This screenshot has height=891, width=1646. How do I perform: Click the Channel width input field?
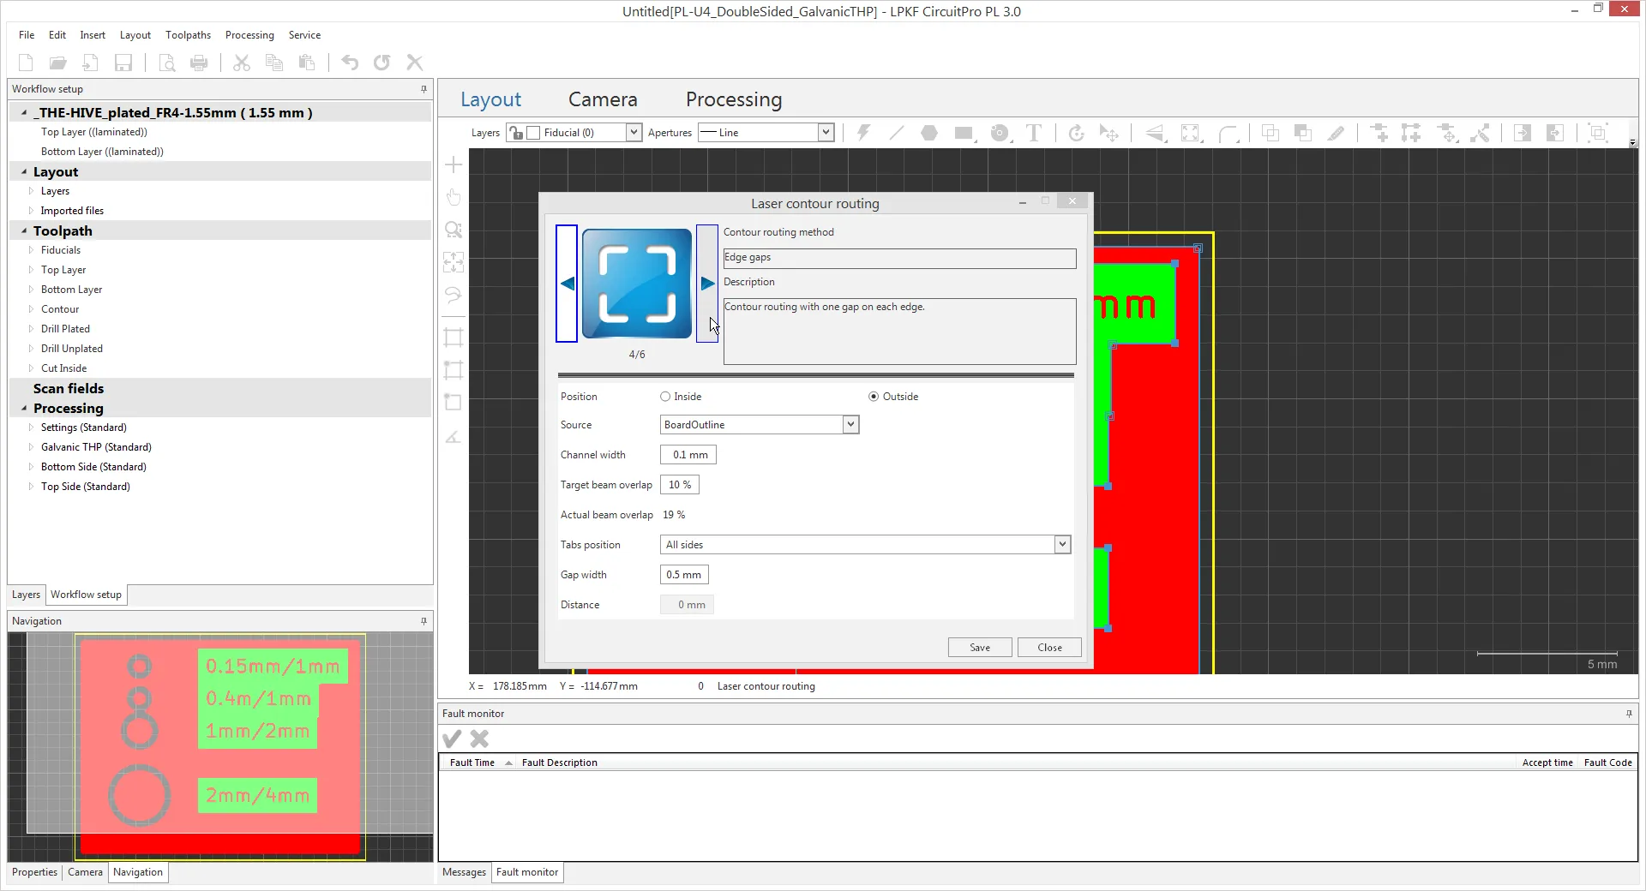click(688, 455)
